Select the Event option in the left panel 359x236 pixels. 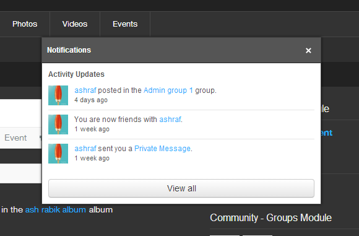[15, 138]
